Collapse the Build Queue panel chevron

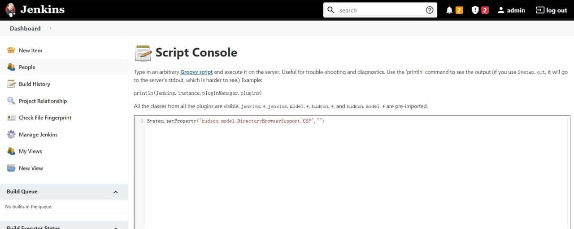coord(116,192)
